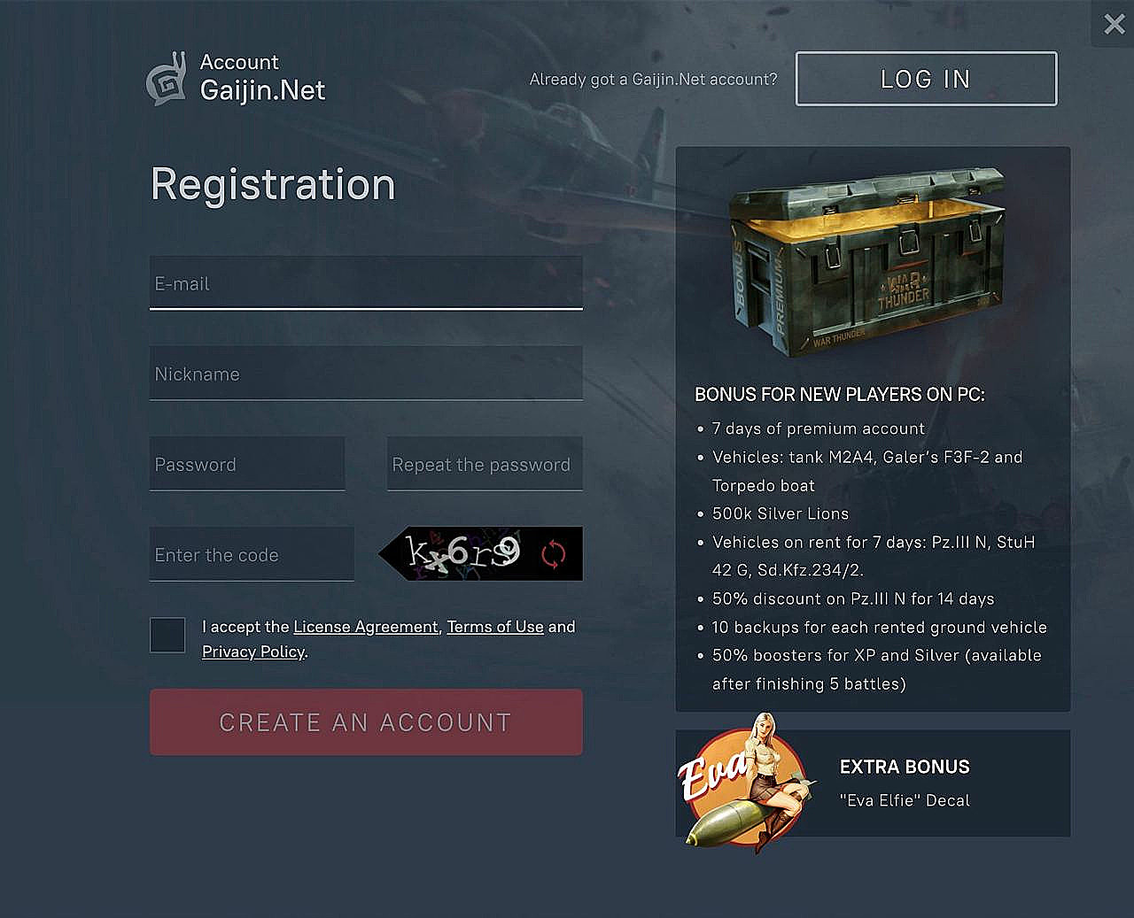Click the EXTRA BONUS panel heading

[x=905, y=767]
